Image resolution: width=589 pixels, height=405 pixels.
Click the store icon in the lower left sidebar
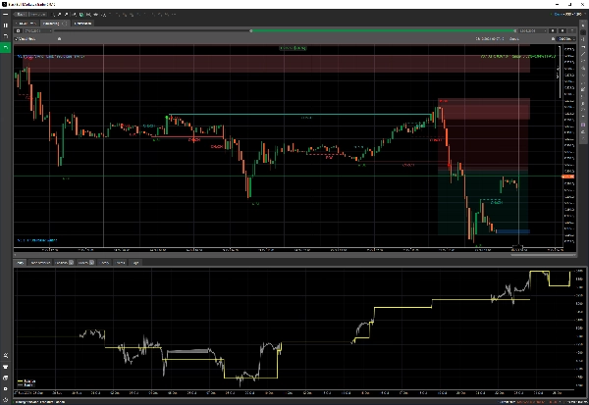(x=5, y=367)
